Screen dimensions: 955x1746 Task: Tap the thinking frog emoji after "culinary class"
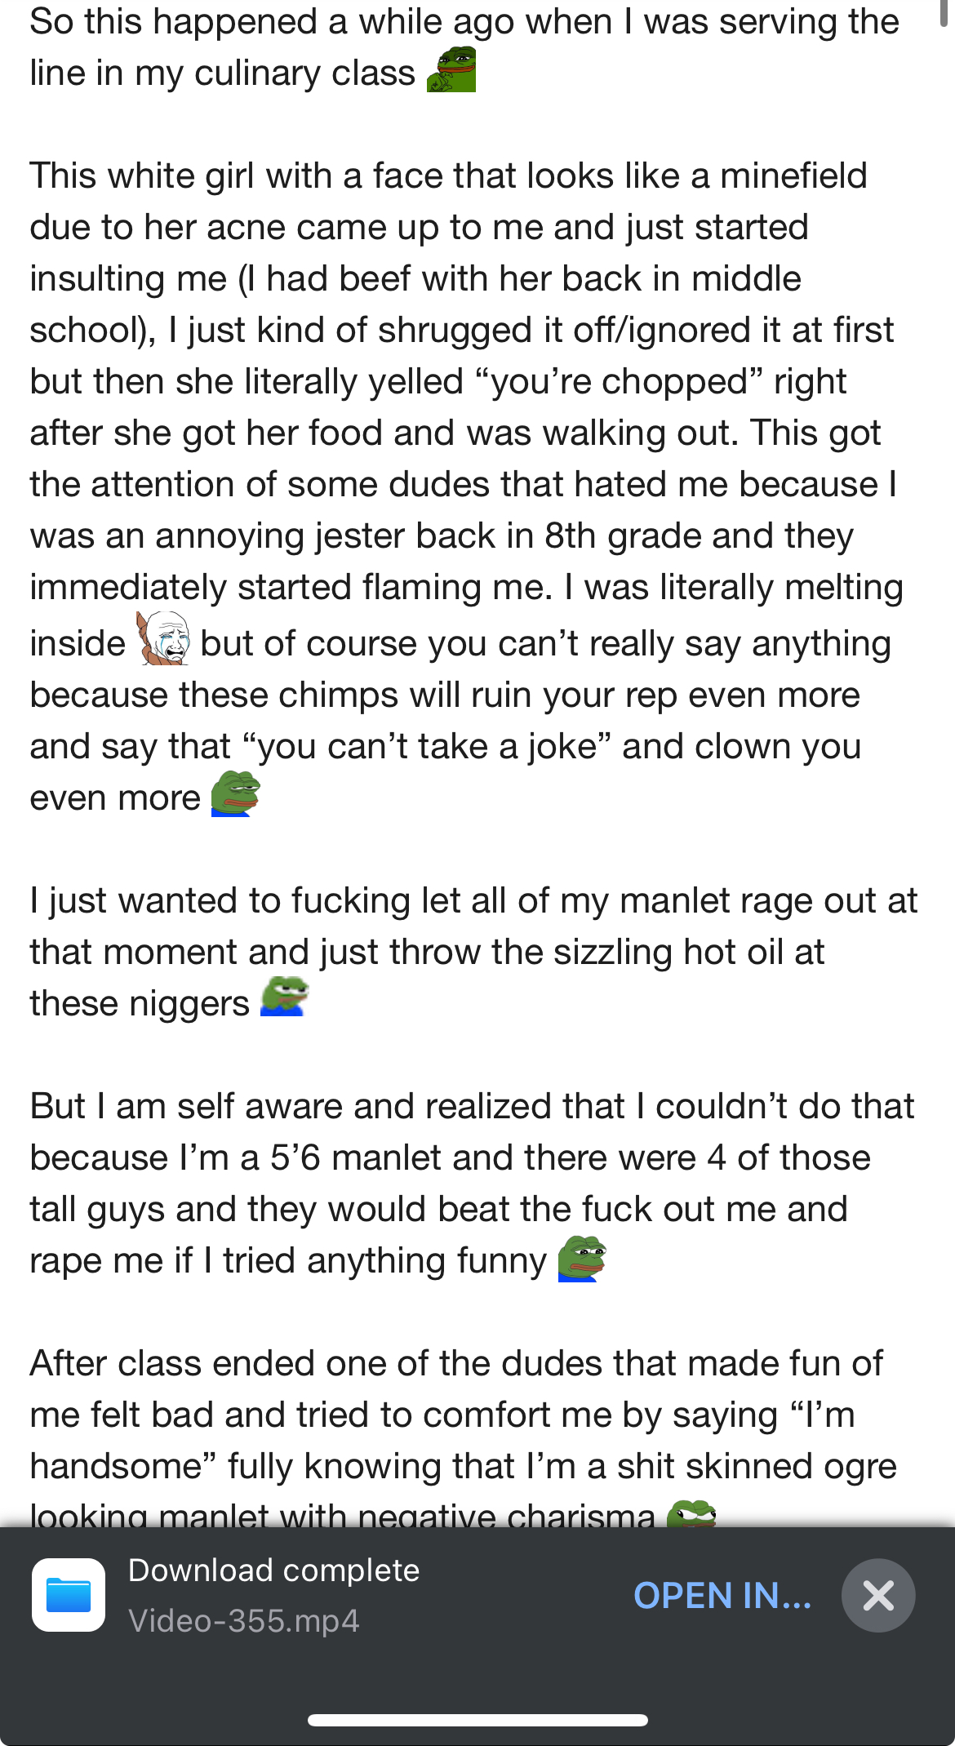[451, 70]
